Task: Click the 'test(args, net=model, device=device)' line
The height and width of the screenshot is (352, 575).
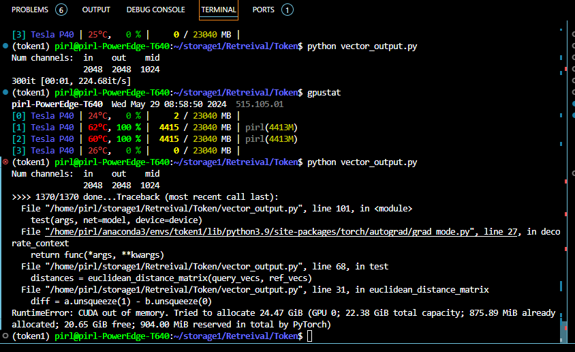Action: tap(116, 220)
